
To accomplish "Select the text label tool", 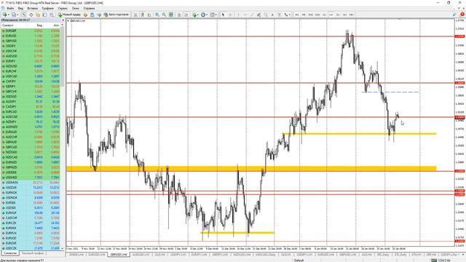I will (279, 15).
